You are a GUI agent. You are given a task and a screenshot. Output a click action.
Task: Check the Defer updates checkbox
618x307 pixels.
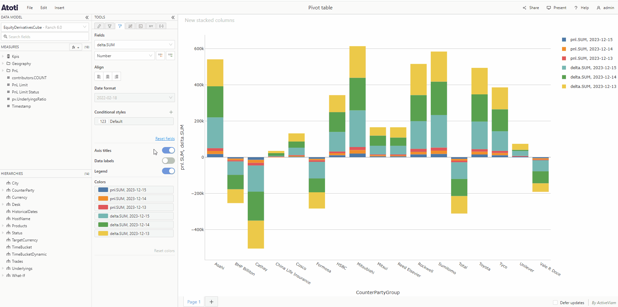pos(555,303)
